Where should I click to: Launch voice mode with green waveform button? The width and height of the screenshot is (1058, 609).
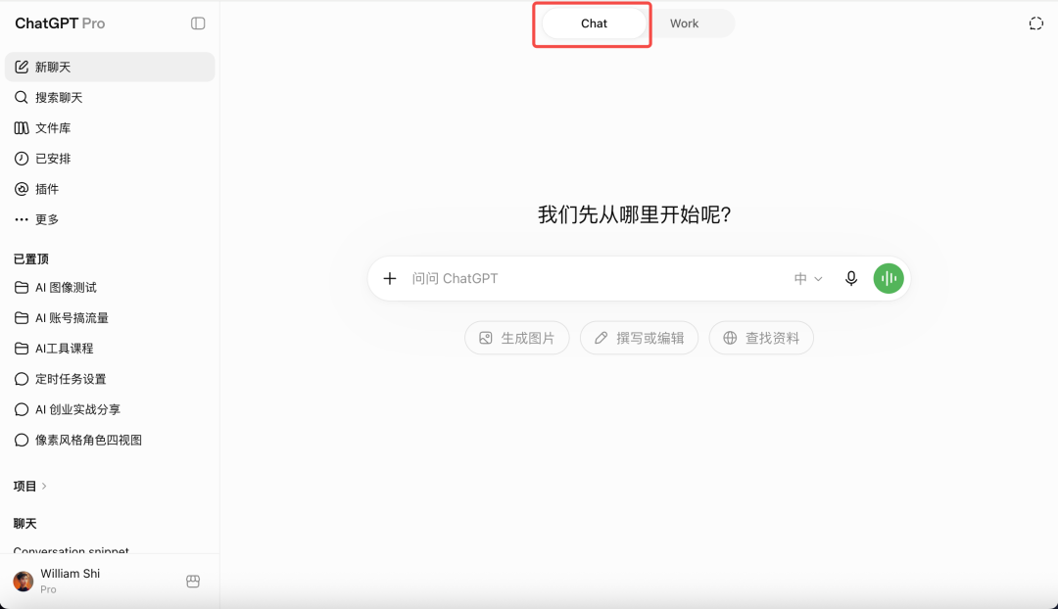point(889,278)
